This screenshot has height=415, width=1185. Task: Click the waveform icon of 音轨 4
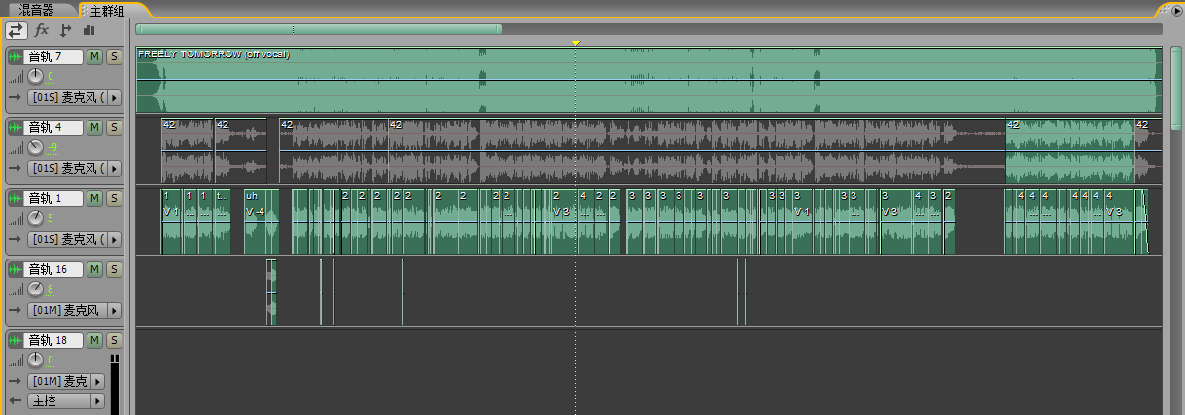click(x=16, y=127)
